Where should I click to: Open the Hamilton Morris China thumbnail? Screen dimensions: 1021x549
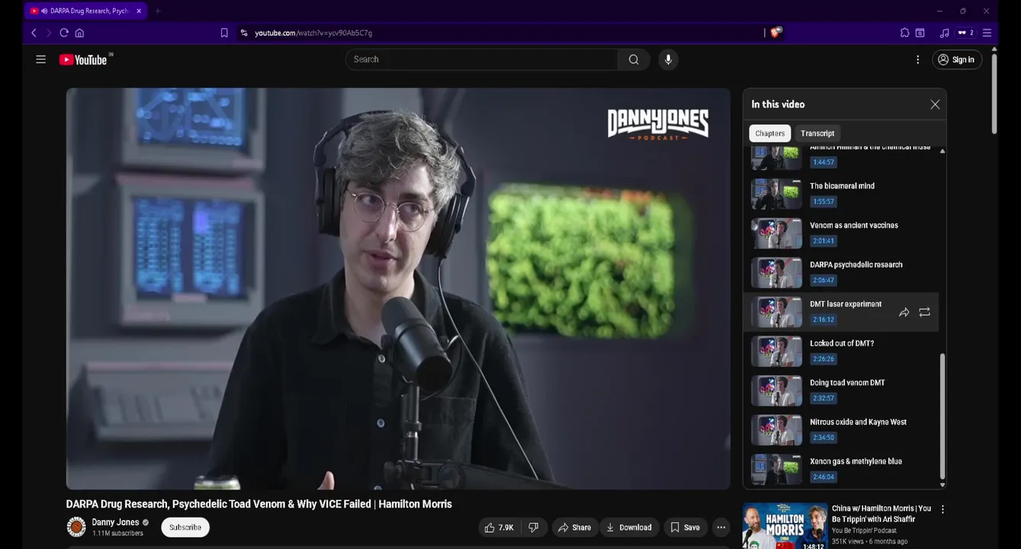point(785,526)
